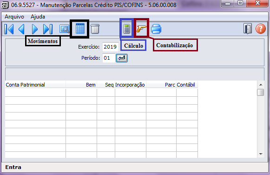Click the Parc column header
This screenshot has height=175, width=270.
point(161,85)
